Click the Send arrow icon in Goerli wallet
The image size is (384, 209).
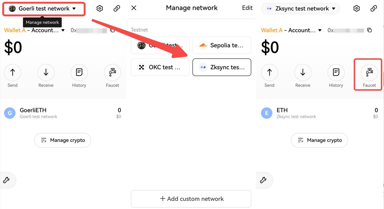(13, 72)
